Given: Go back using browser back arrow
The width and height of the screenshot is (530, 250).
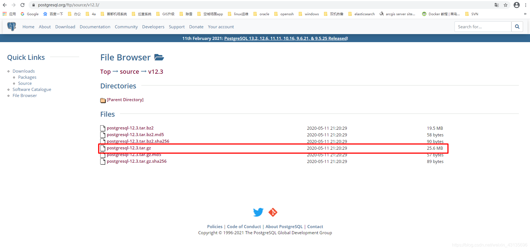Looking at the screenshot, I should (x=5, y=5).
